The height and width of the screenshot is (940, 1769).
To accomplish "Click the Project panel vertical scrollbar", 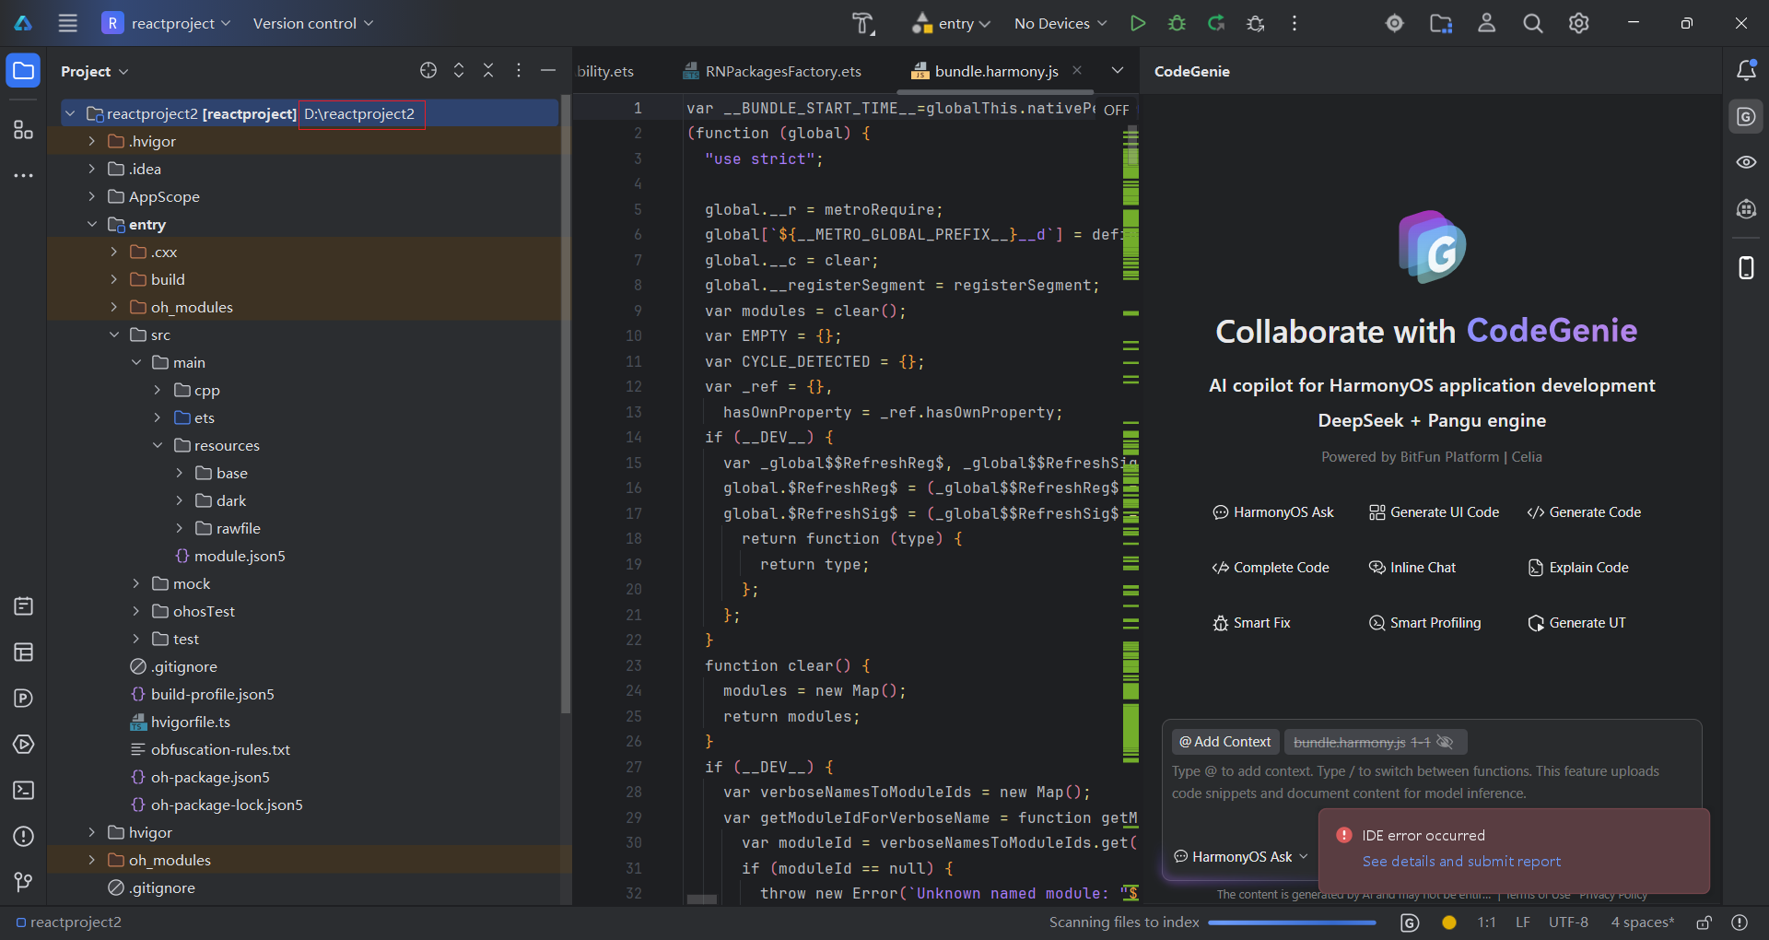I will [565, 405].
